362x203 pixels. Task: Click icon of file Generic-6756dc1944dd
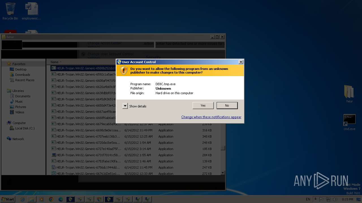point(54,167)
